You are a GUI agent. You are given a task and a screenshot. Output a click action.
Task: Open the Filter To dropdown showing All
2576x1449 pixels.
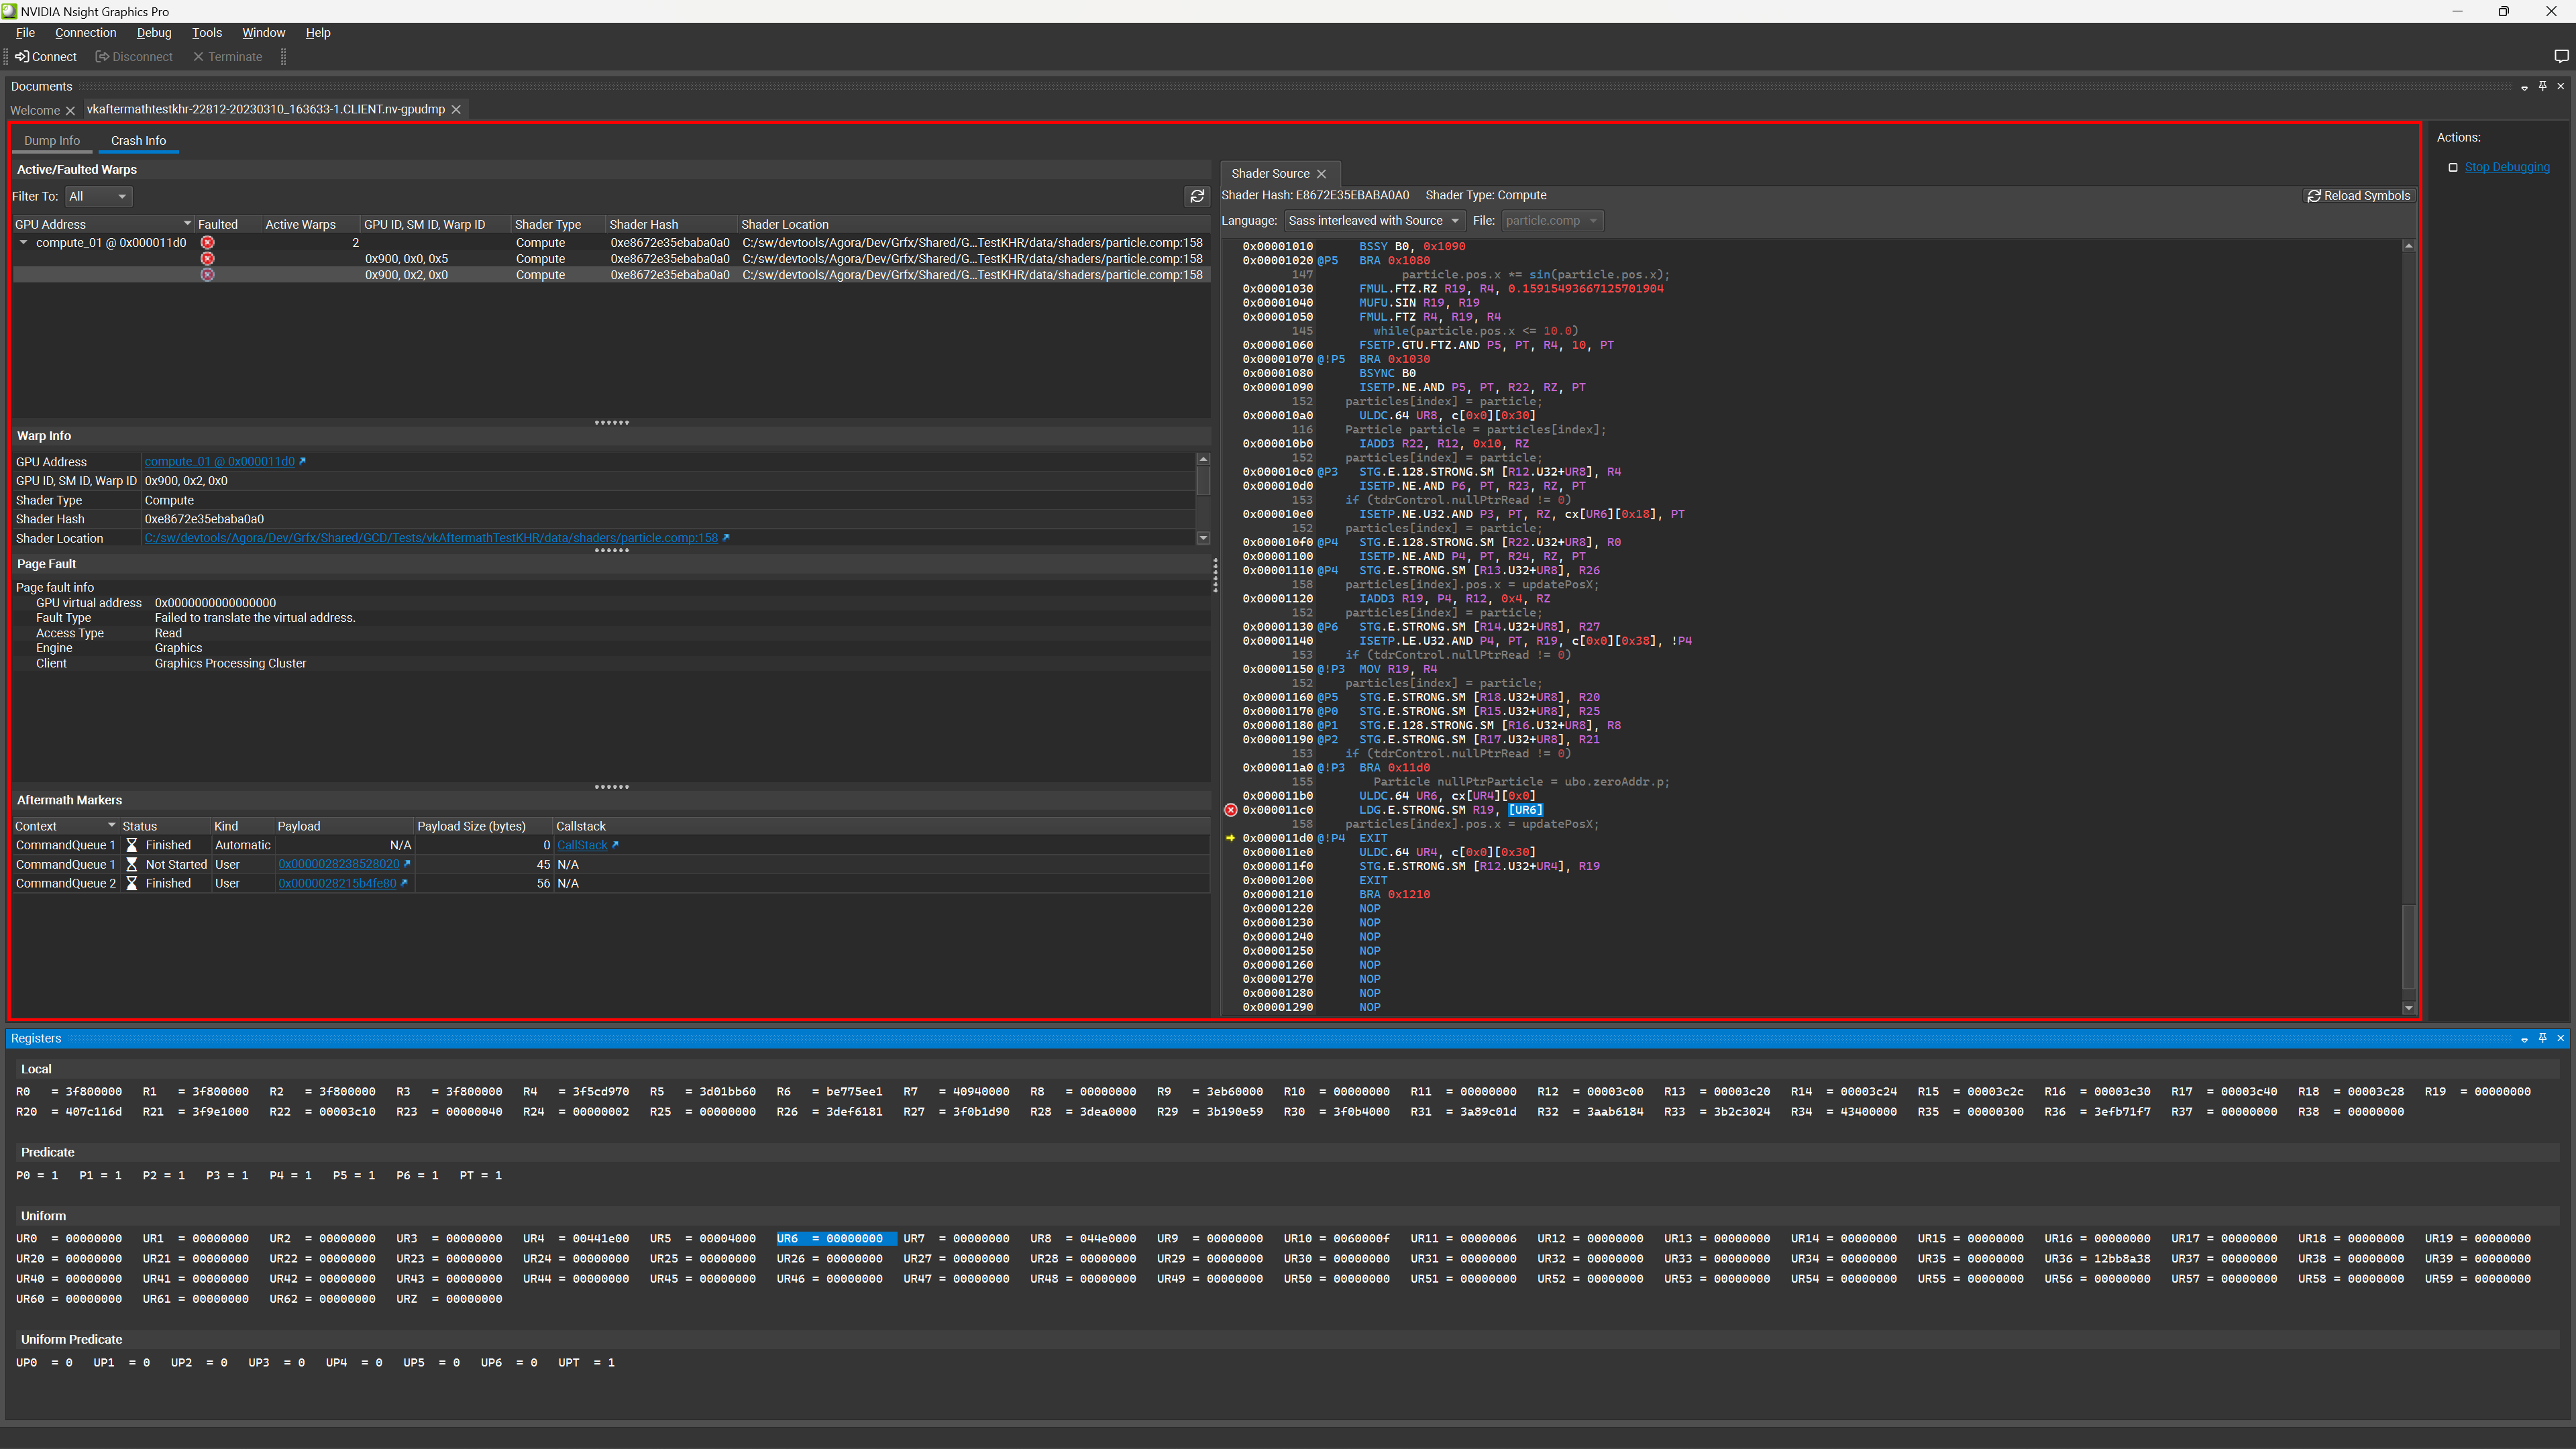click(97, 196)
